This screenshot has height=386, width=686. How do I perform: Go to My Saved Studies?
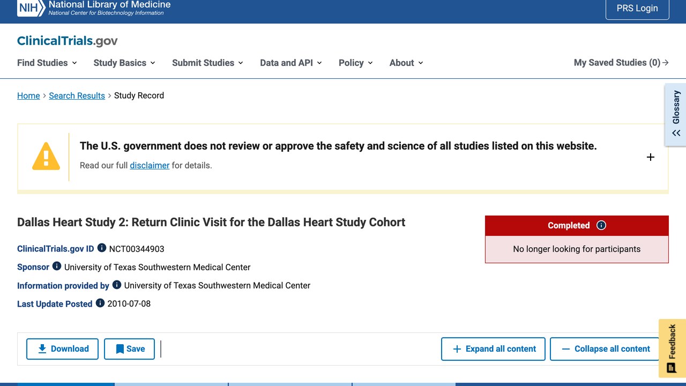621,63
